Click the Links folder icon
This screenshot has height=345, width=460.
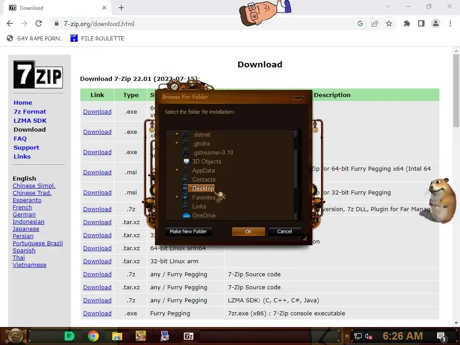coord(186,207)
